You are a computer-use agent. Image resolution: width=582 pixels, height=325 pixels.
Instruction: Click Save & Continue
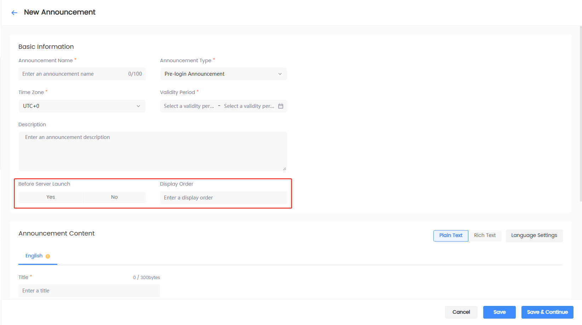click(x=547, y=312)
